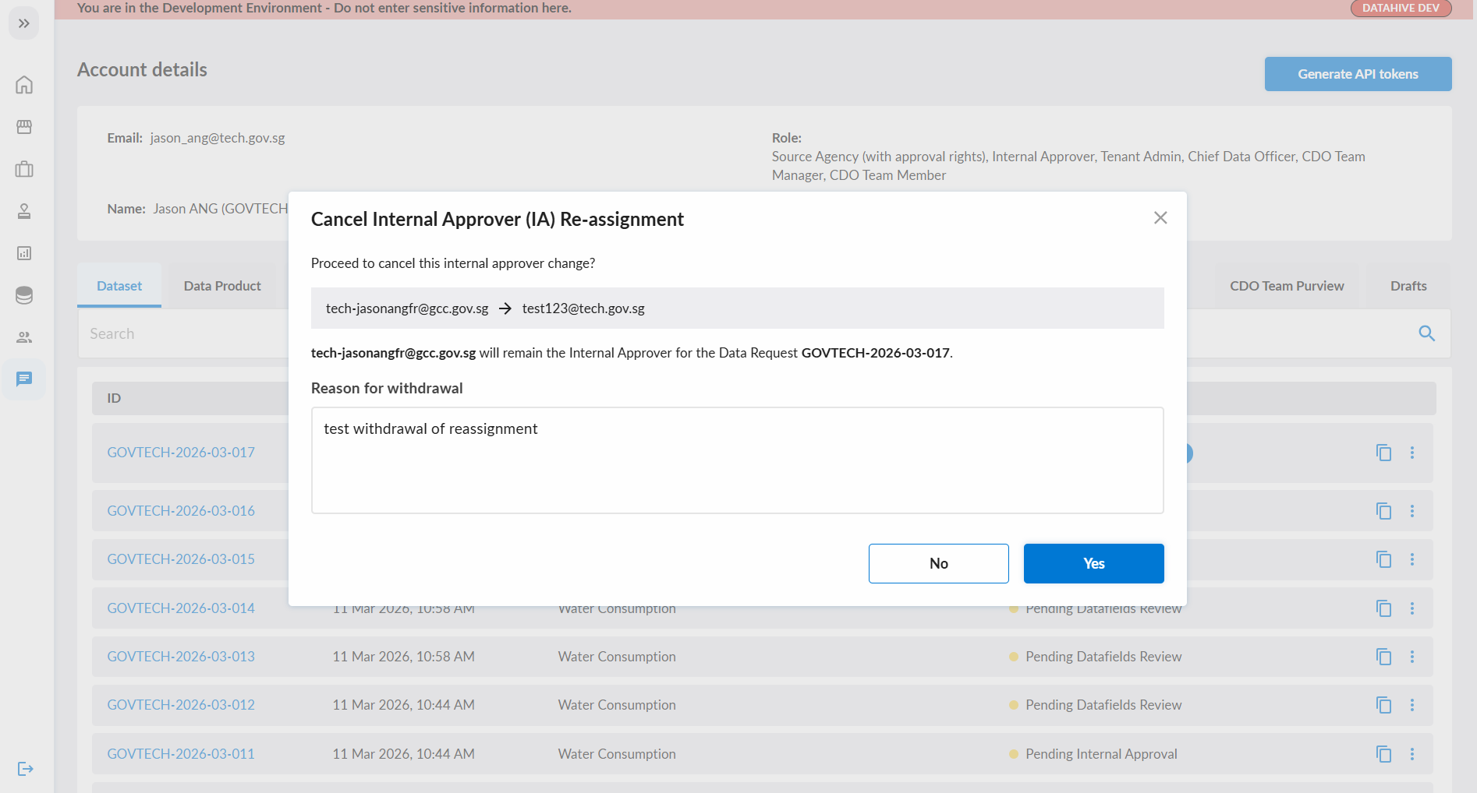Open request GOVTECH-2026-03-011 link
Image resolution: width=1477 pixels, height=793 pixels.
click(181, 754)
